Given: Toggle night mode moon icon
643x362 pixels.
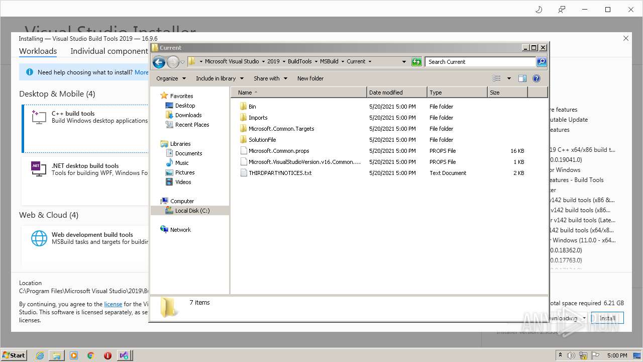Looking at the screenshot, I should point(539,10).
